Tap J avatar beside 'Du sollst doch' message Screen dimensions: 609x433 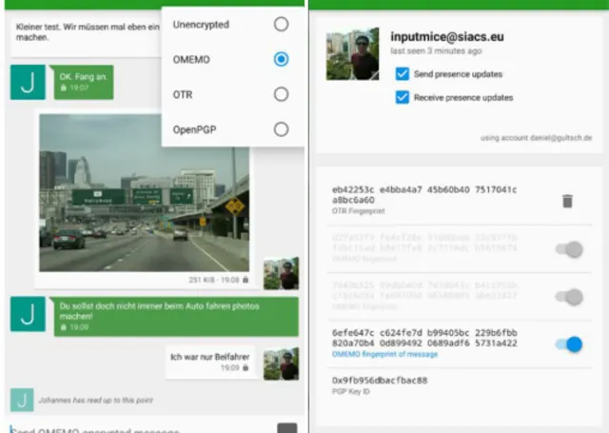pyautogui.click(x=28, y=314)
